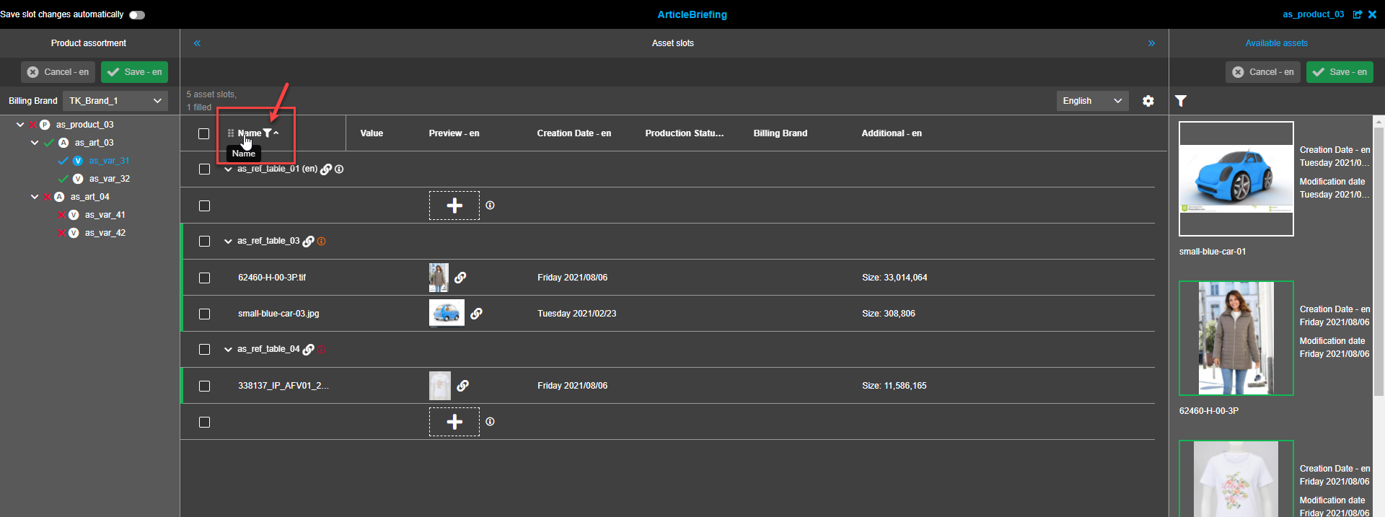1385x517 pixels.
Task: Open the slot settings gear icon
Action: 1148,101
